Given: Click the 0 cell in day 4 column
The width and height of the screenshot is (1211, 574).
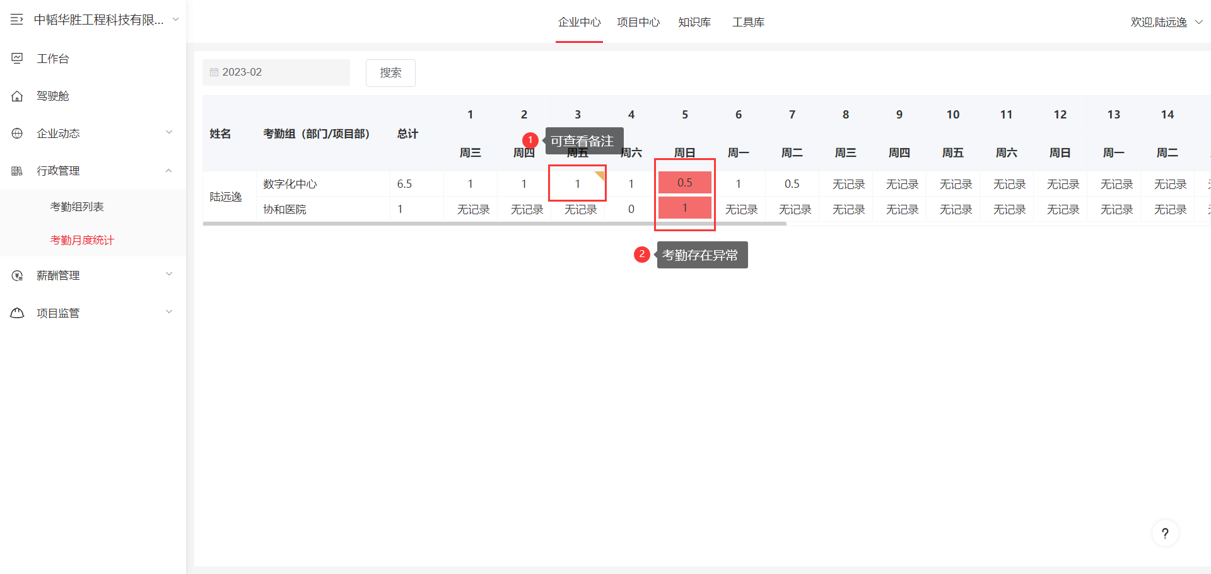Looking at the screenshot, I should click(631, 209).
